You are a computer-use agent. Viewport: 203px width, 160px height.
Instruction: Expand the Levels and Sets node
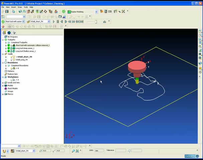point(3,83)
